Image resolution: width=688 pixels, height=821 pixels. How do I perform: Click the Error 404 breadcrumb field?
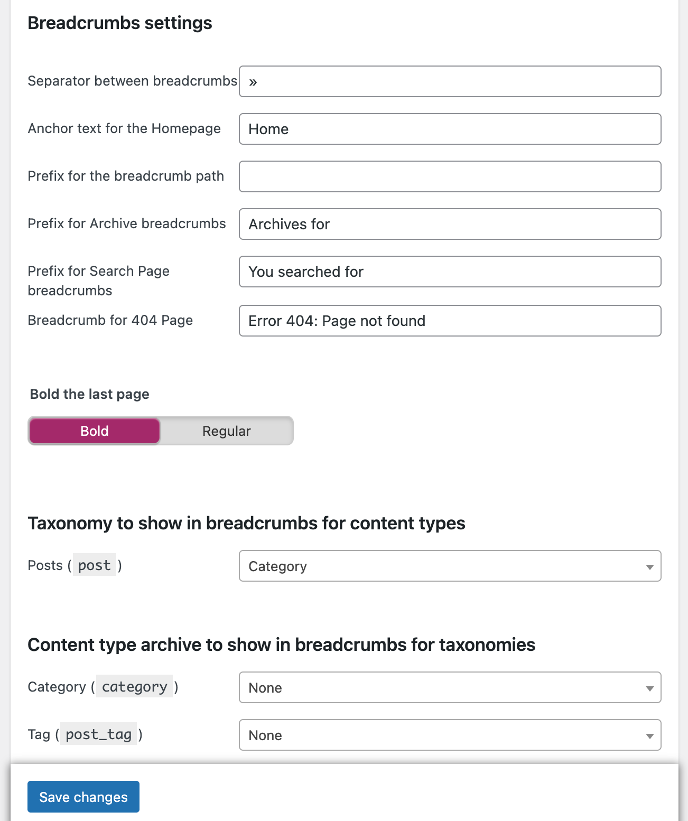(x=450, y=321)
